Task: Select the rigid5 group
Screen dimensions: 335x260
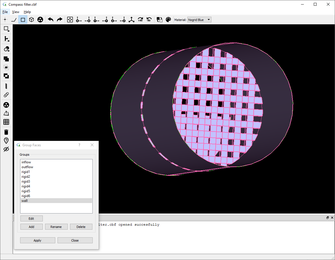Action: (x=56, y=191)
